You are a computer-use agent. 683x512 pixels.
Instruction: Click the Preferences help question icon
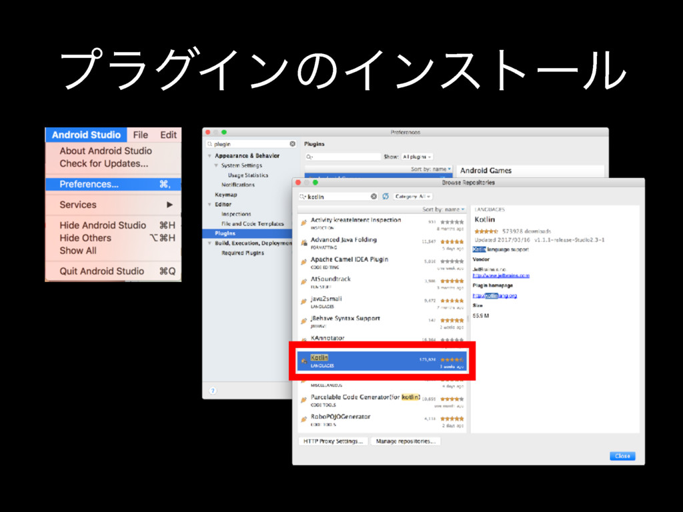pyautogui.click(x=213, y=391)
